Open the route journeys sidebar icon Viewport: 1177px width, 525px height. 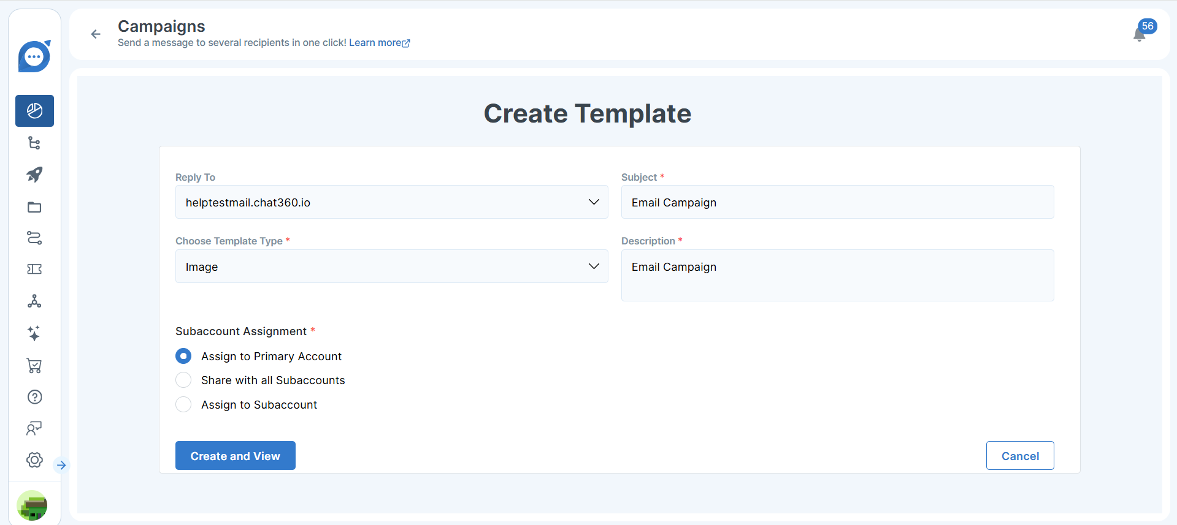[34, 238]
